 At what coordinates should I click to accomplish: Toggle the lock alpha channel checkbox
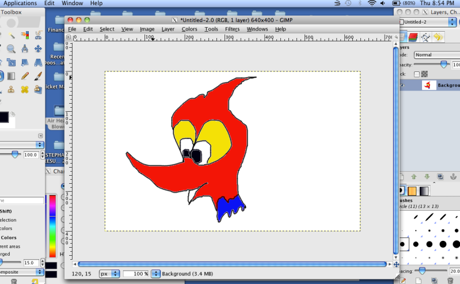[x=417, y=74]
